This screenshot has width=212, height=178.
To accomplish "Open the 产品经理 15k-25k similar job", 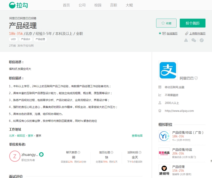I will [178, 166].
